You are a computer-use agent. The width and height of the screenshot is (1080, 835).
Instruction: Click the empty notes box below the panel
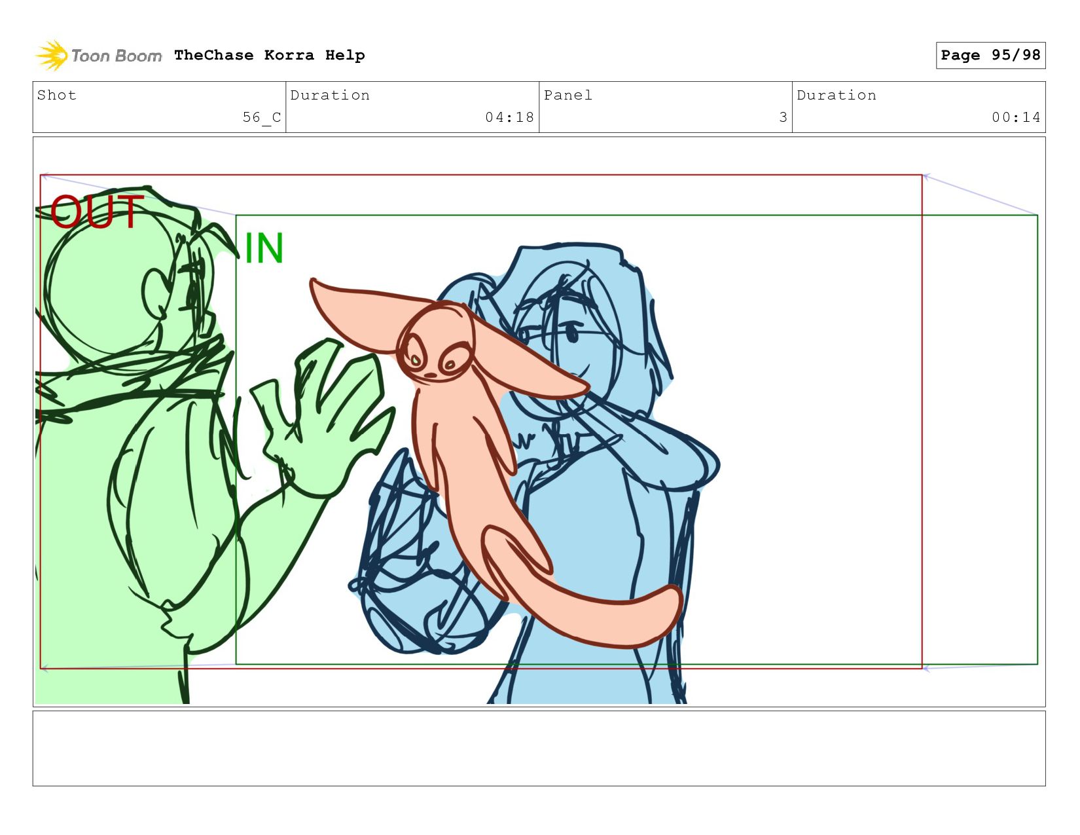539,749
